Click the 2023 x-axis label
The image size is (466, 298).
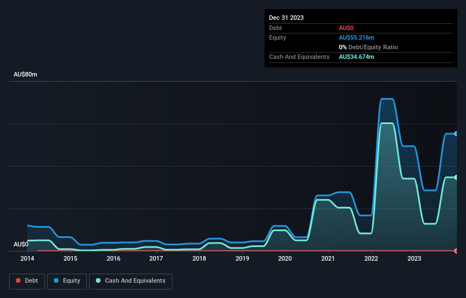pos(414,258)
